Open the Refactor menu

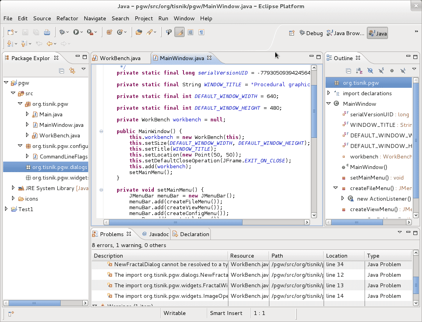pyautogui.click(x=67, y=18)
